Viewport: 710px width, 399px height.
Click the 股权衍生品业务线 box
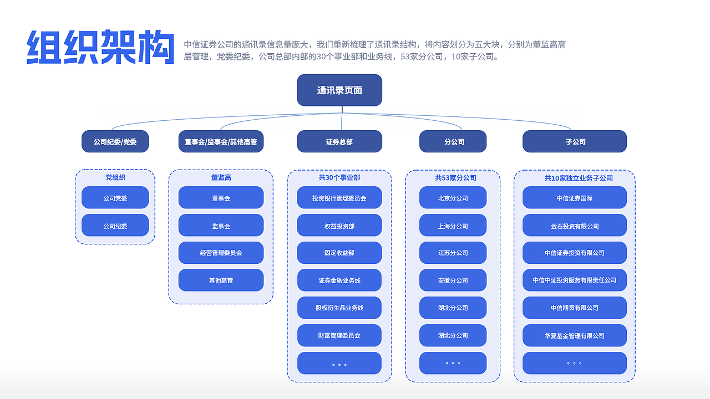pos(339,308)
